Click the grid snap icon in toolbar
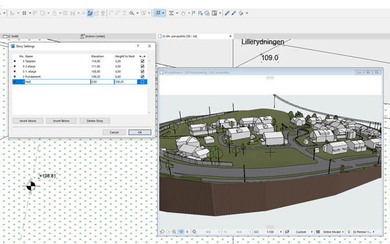This screenshot has width=390, height=244. tap(24, 13)
